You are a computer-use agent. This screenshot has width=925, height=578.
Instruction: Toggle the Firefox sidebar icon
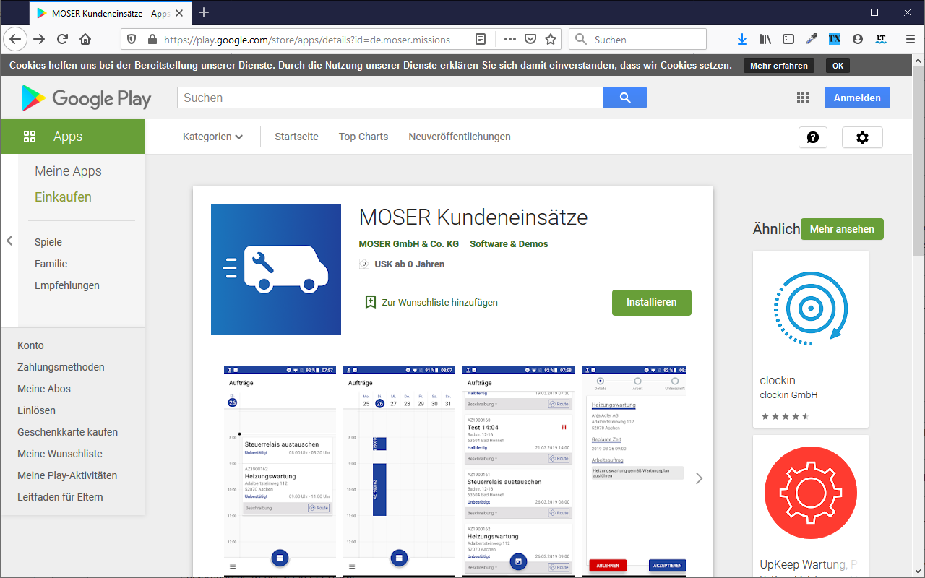pyautogui.click(x=788, y=40)
